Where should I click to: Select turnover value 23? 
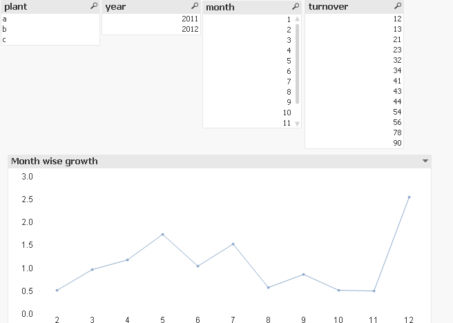354,50
